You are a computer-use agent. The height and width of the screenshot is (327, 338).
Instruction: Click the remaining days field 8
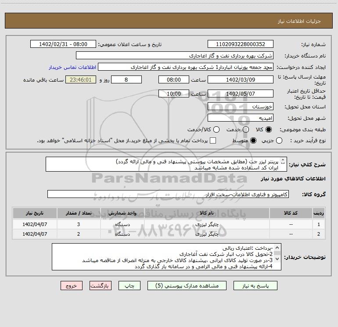pos(126,79)
